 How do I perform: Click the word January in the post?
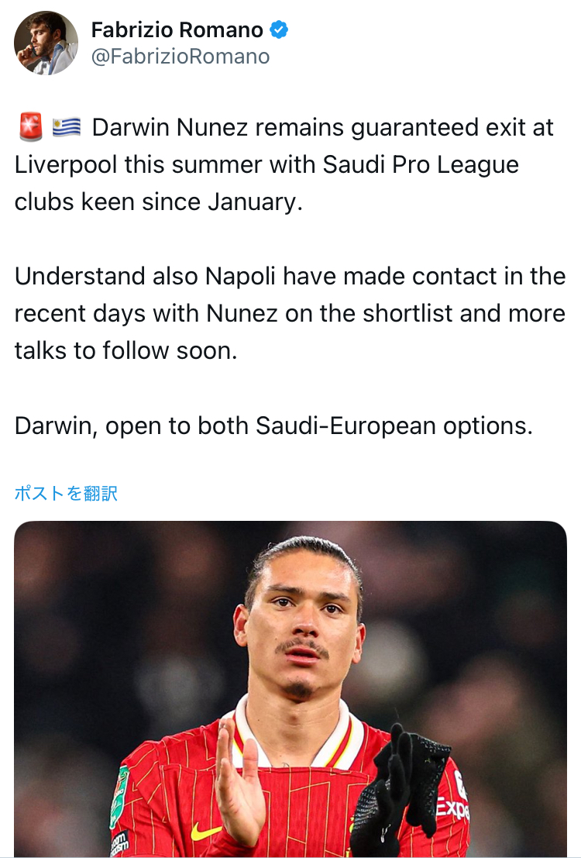tap(253, 202)
